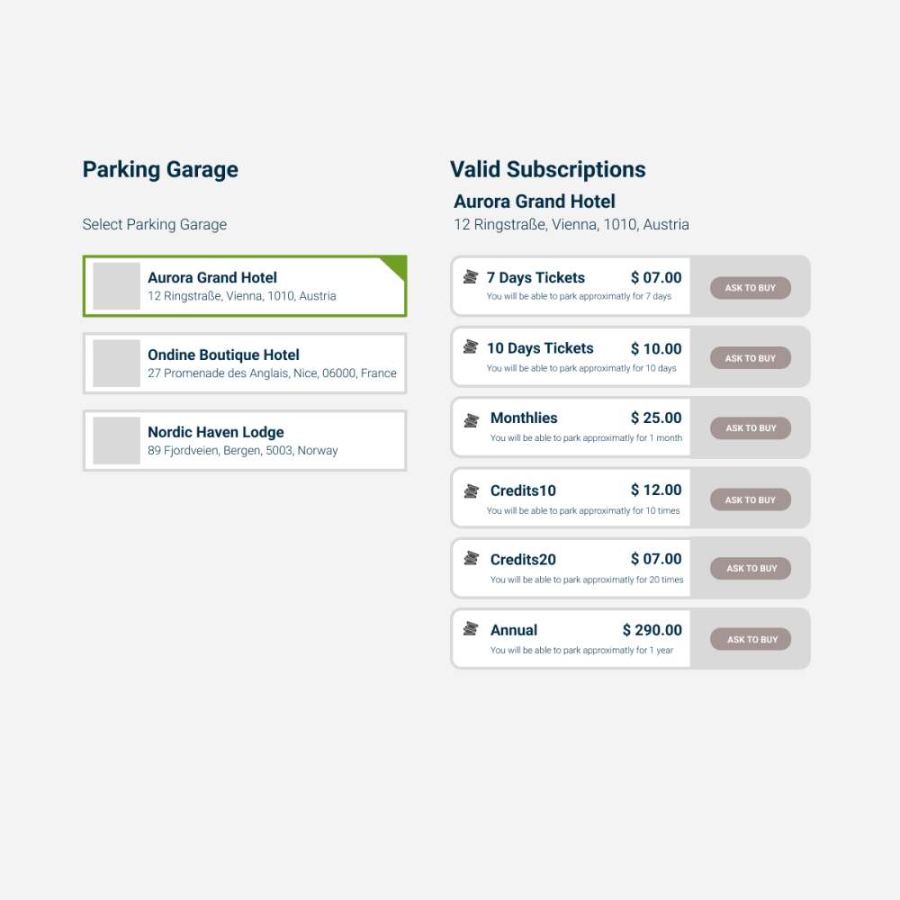Screen dimensions: 900x900
Task: Click Ondine Boutique Hotel thumbnail image
Action: [x=117, y=364]
